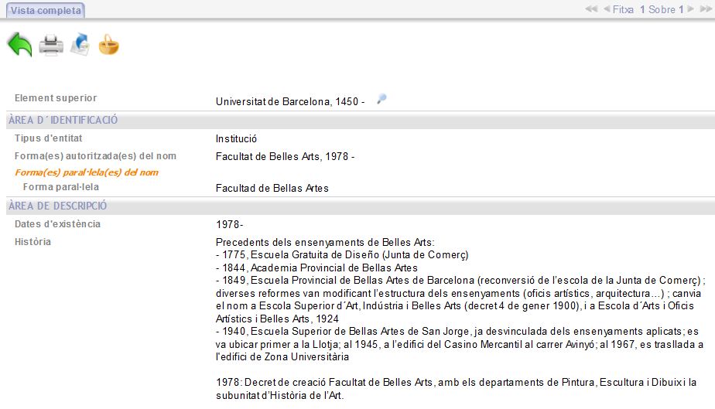
Task: Select the Vista completa tab
Action: pos(43,10)
